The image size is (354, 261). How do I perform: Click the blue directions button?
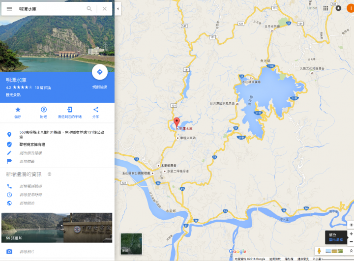tap(100, 72)
